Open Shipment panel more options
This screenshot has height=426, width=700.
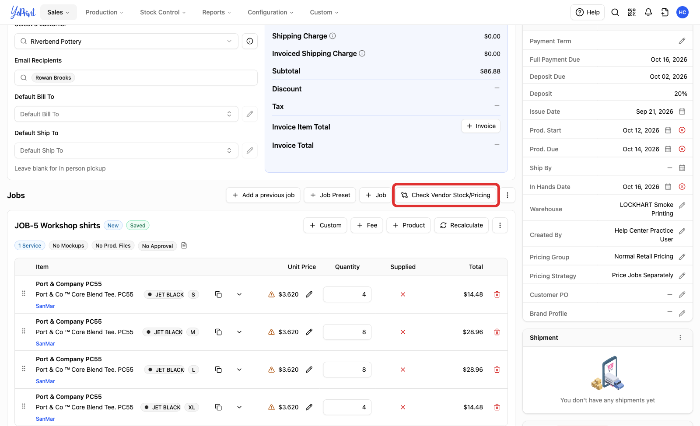(680, 338)
